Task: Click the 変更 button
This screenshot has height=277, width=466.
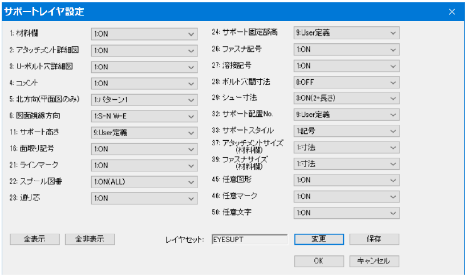Action: [319, 239]
